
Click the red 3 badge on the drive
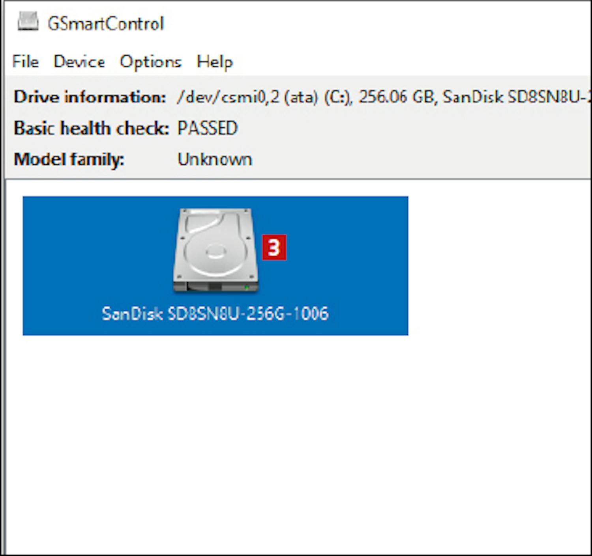pyautogui.click(x=274, y=248)
